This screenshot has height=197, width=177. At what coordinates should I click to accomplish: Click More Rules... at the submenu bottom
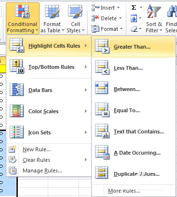[x=124, y=191]
